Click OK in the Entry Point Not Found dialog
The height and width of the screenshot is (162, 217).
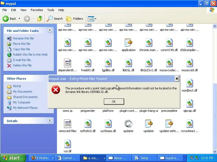(114, 102)
